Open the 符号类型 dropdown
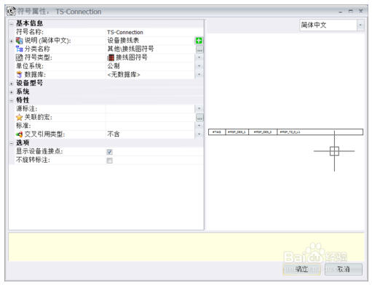The width and height of the screenshot is (372, 285). pos(199,57)
